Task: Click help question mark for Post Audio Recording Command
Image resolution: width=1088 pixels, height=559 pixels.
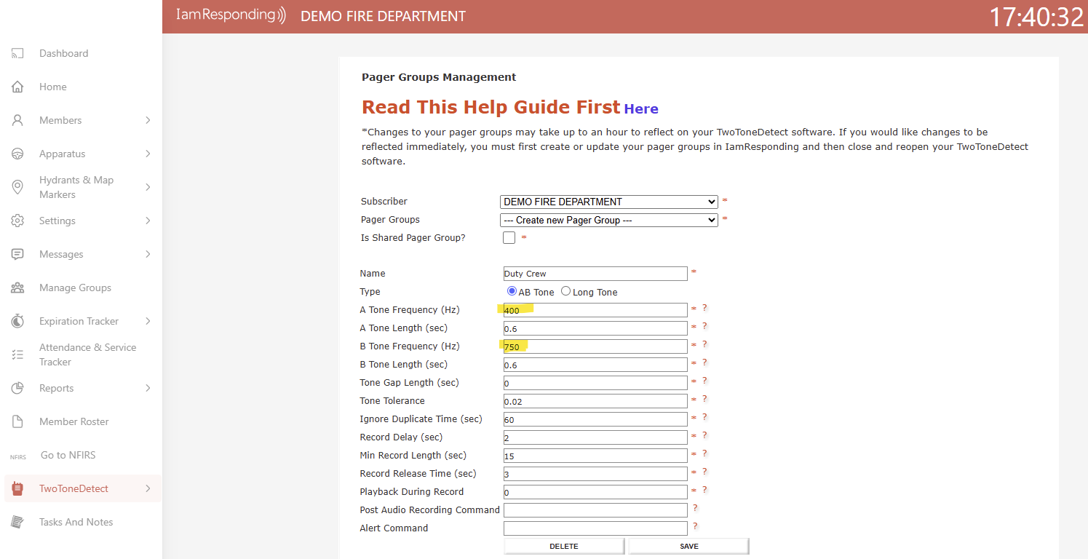Action: tap(695, 508)
